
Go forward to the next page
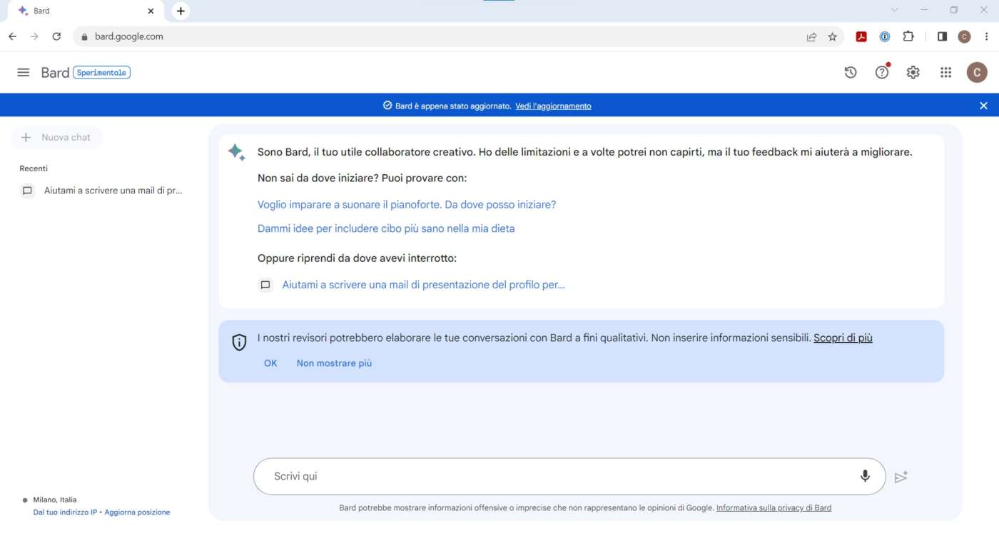point(34,36)
